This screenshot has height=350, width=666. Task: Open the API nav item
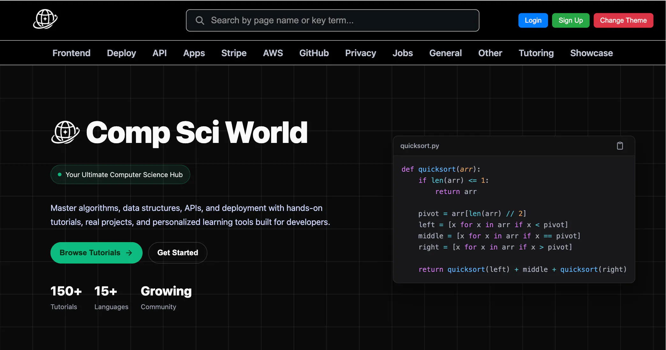[159, 53]
